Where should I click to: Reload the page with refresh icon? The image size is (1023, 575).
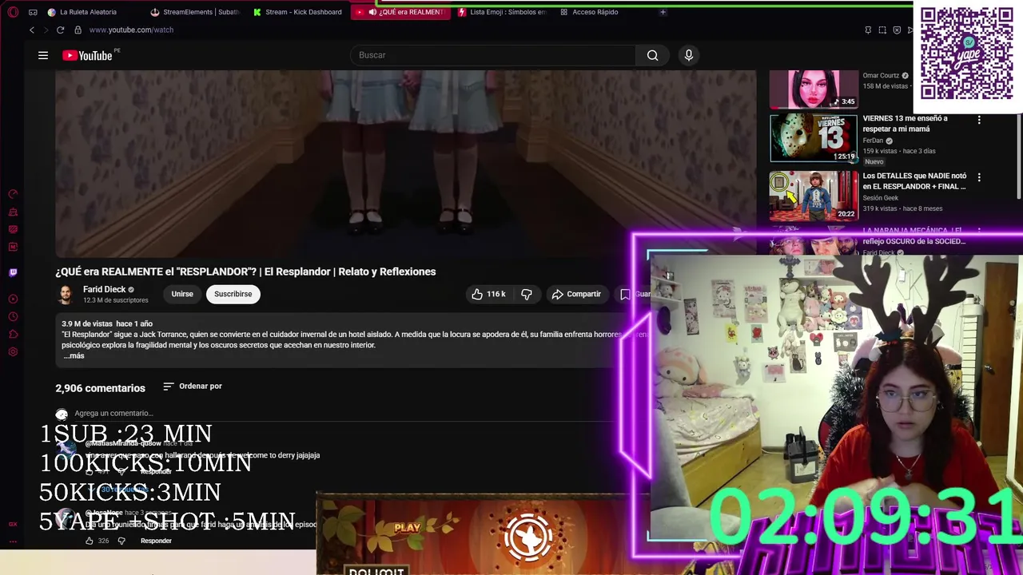coord(60,30)
